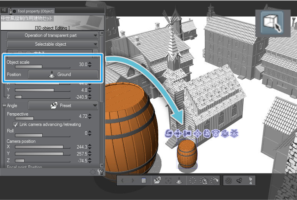Screen dimensions: 297x200
Task: Select next 3D object arrow
Action: 133,180
